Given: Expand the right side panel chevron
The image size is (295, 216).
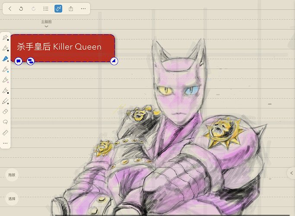Looking at the screenshot, I should (292, 173).
